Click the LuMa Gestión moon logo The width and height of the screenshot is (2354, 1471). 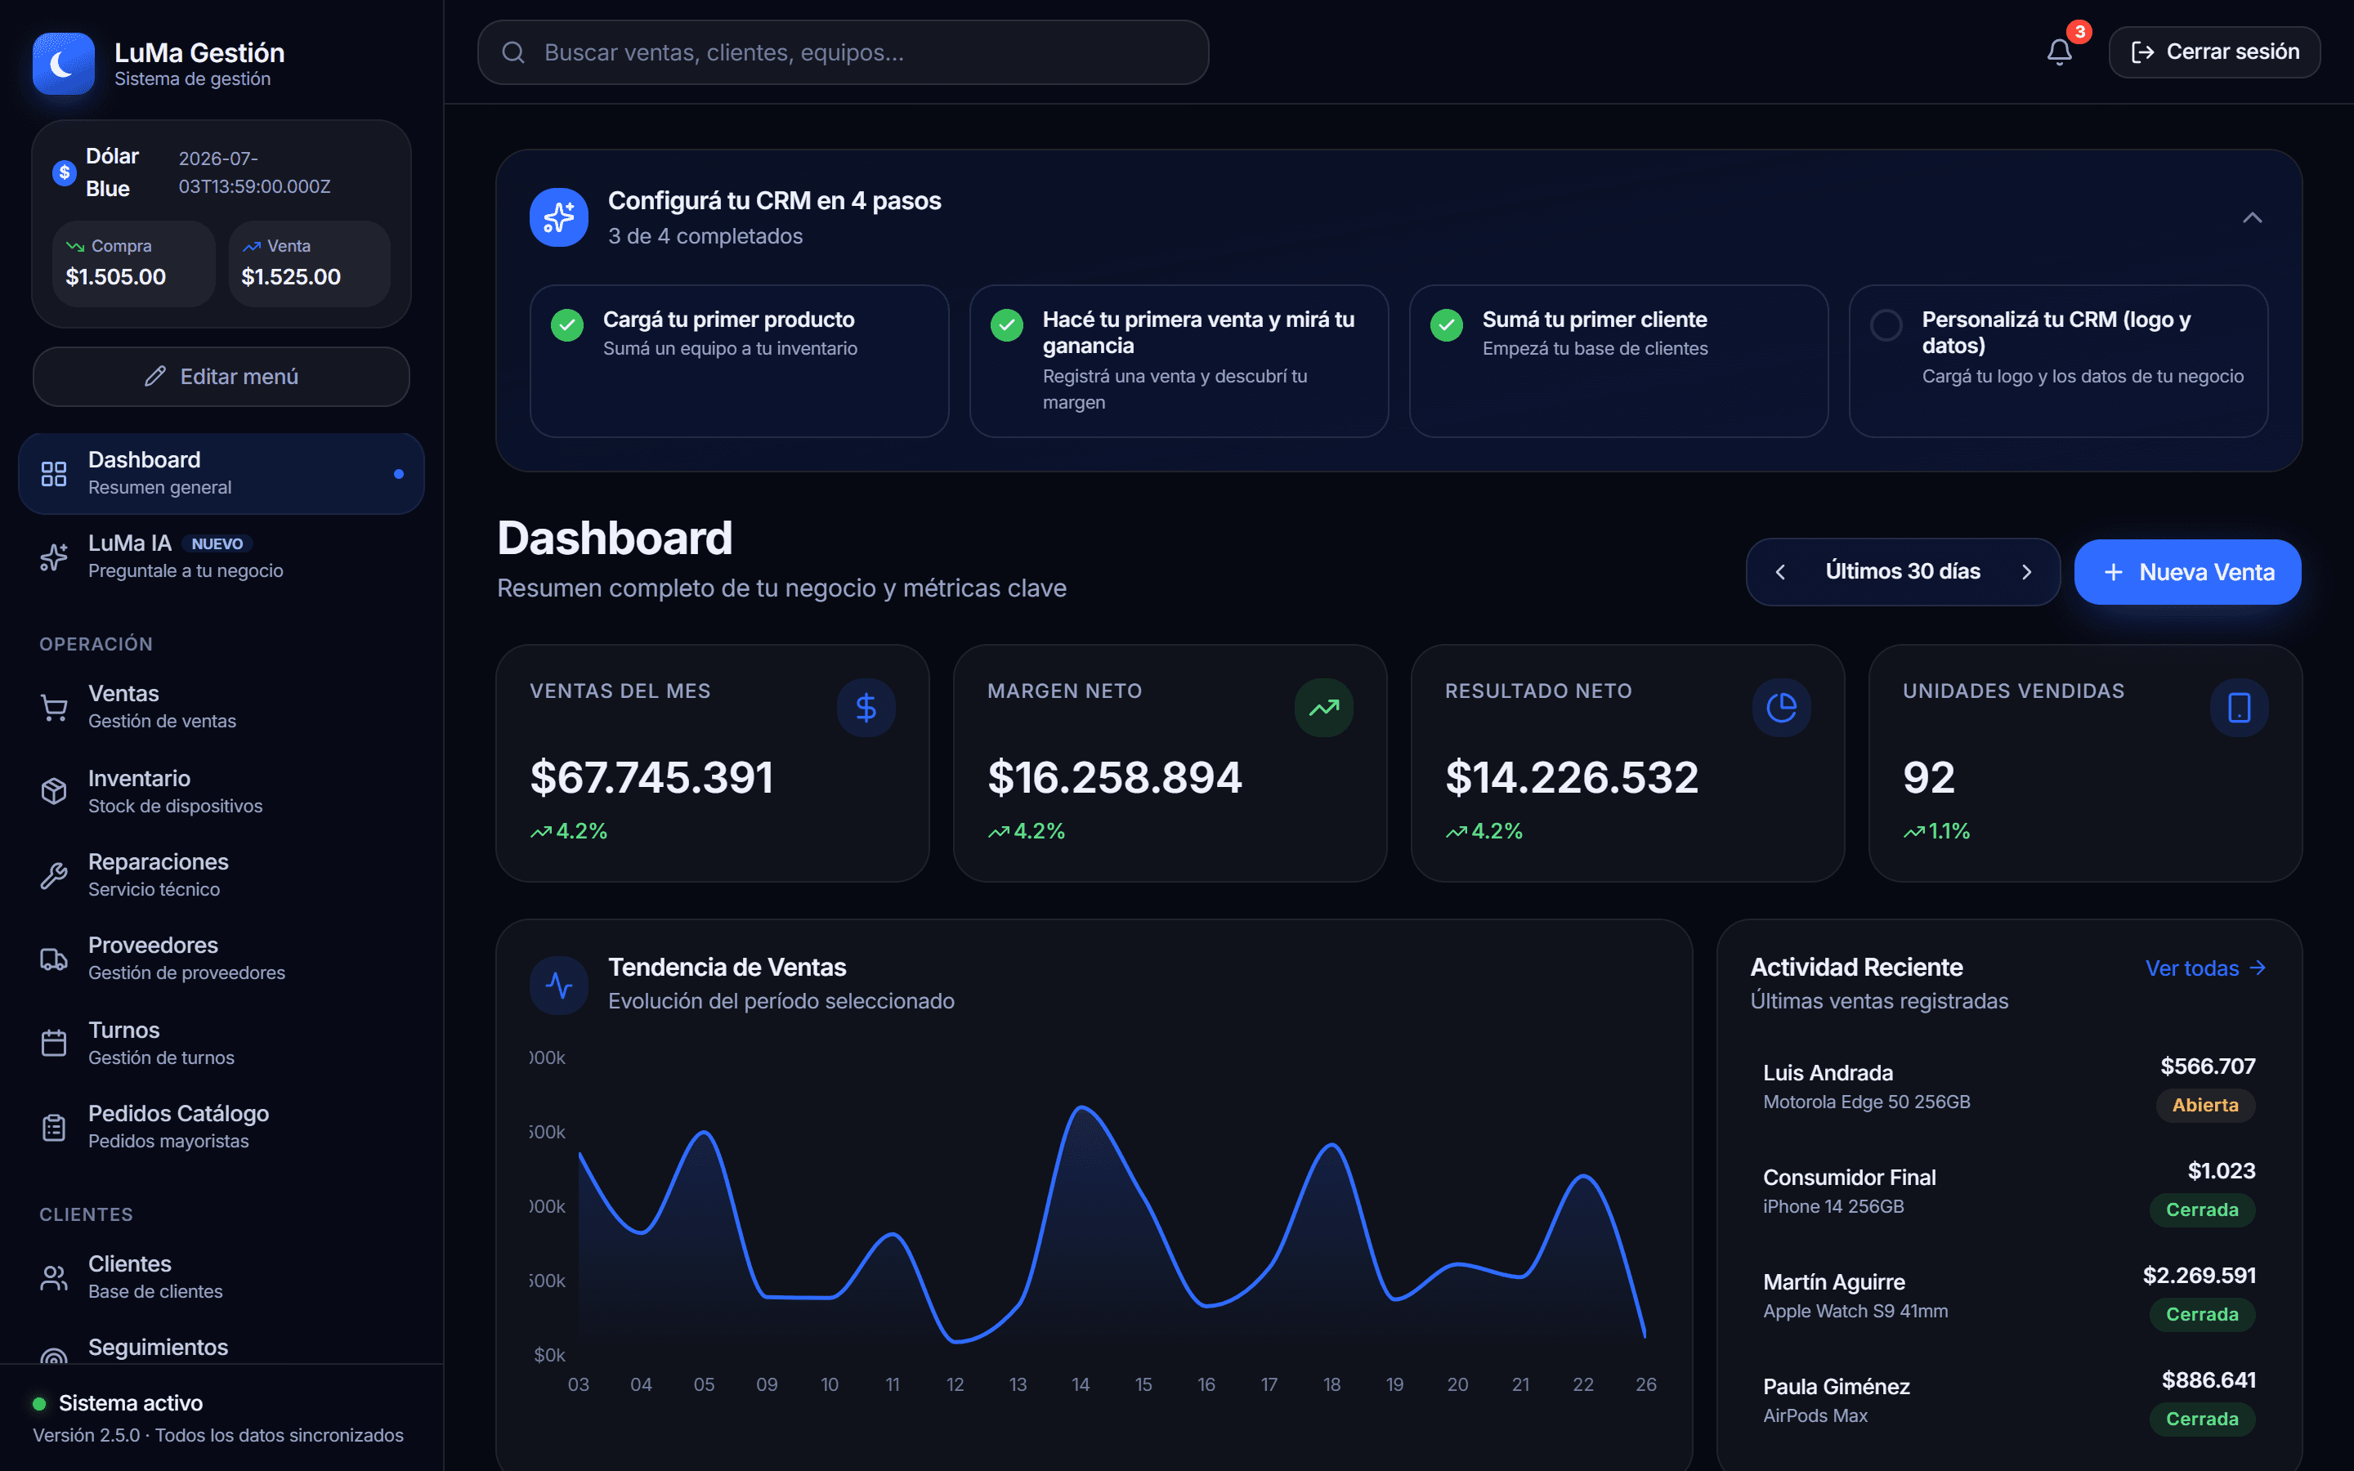coord(63,63)
